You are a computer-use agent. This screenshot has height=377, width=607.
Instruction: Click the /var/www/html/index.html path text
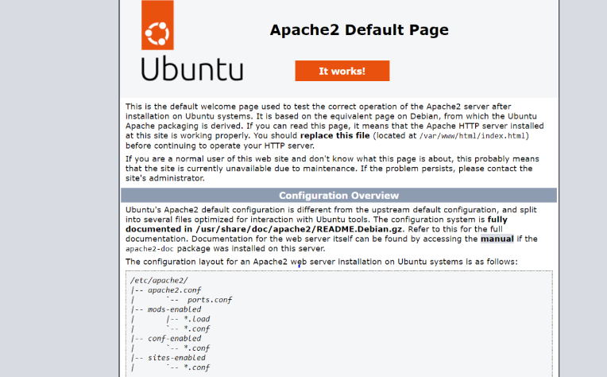coord(472,136)
